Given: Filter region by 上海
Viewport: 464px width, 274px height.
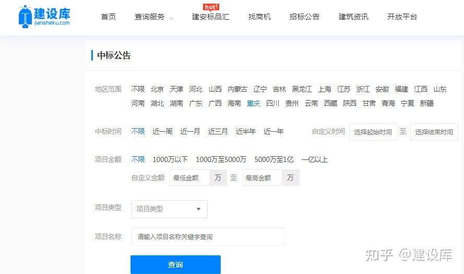Looking at the screenshot, I should click(324, 89).
